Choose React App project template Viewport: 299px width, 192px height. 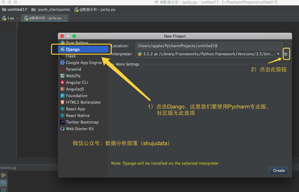pyautogui.click(x=83, y=109)
